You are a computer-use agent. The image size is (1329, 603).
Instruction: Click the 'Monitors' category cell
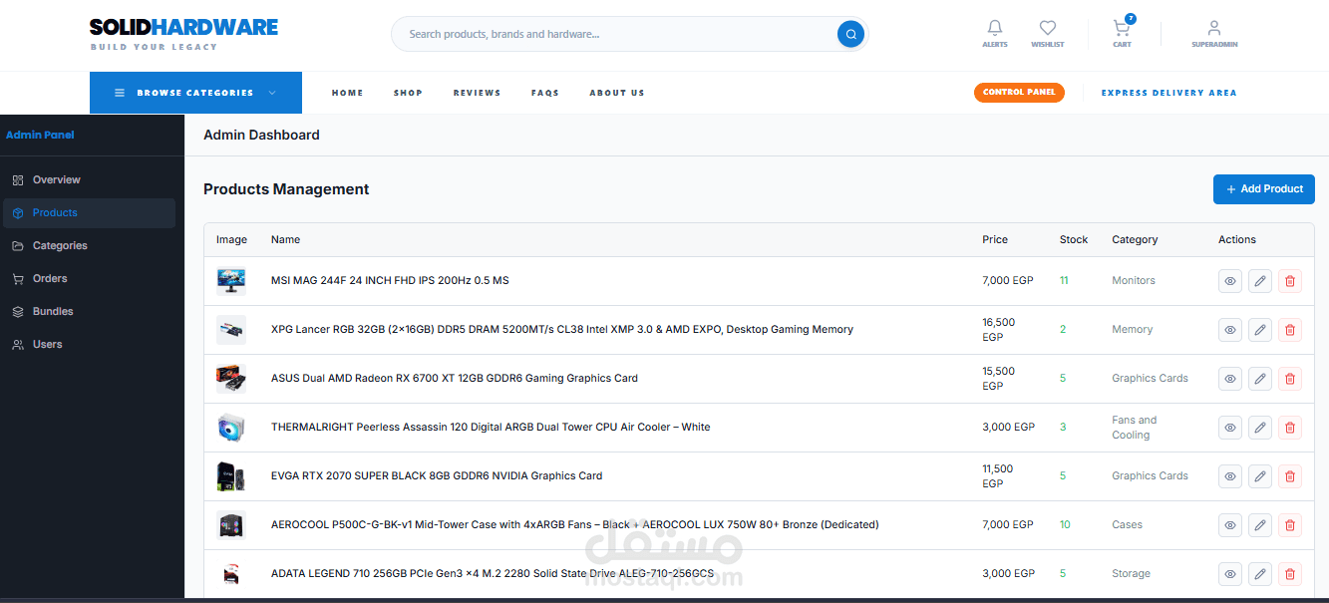[x=1134, y=281]
